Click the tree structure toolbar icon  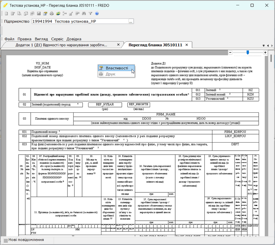coord(65,14)
